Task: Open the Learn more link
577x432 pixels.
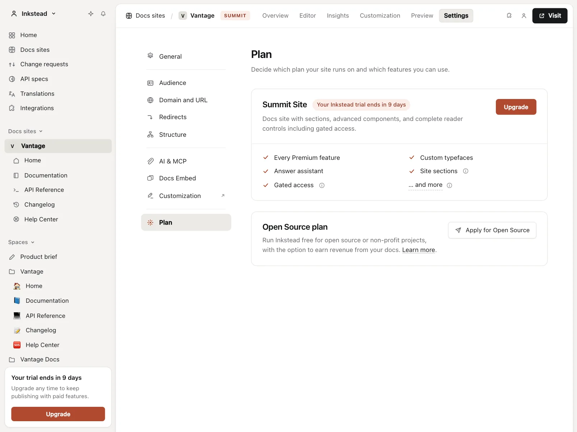Action: [x=419, y=250]
